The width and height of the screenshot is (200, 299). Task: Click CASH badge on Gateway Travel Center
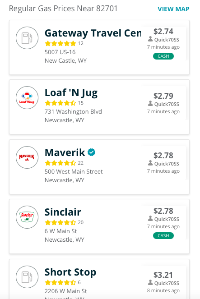(x=163, y=56)
